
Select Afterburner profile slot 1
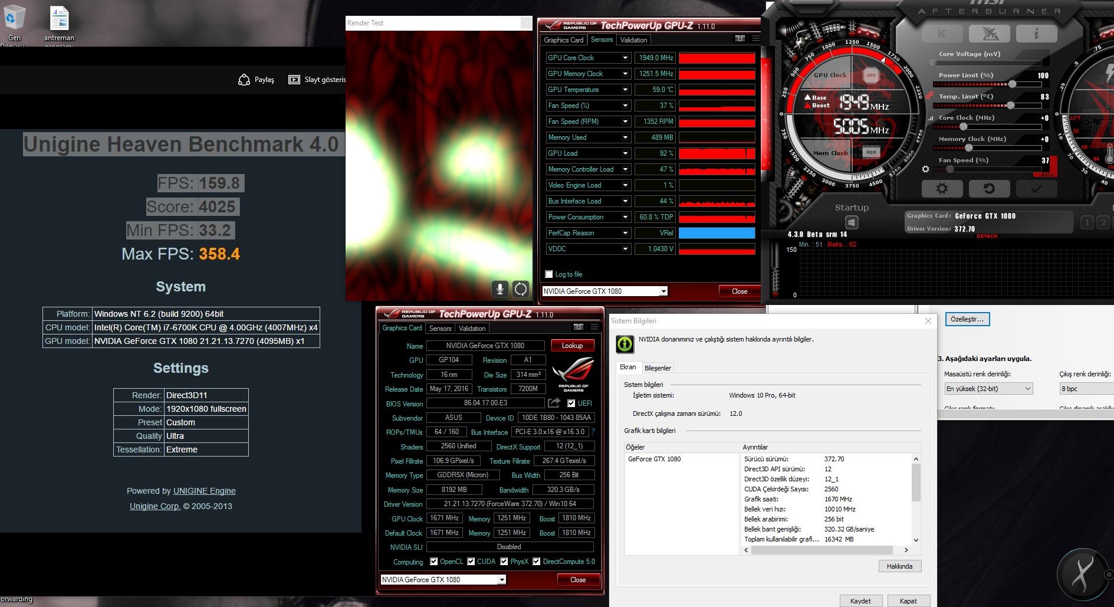coord(1087,222)
